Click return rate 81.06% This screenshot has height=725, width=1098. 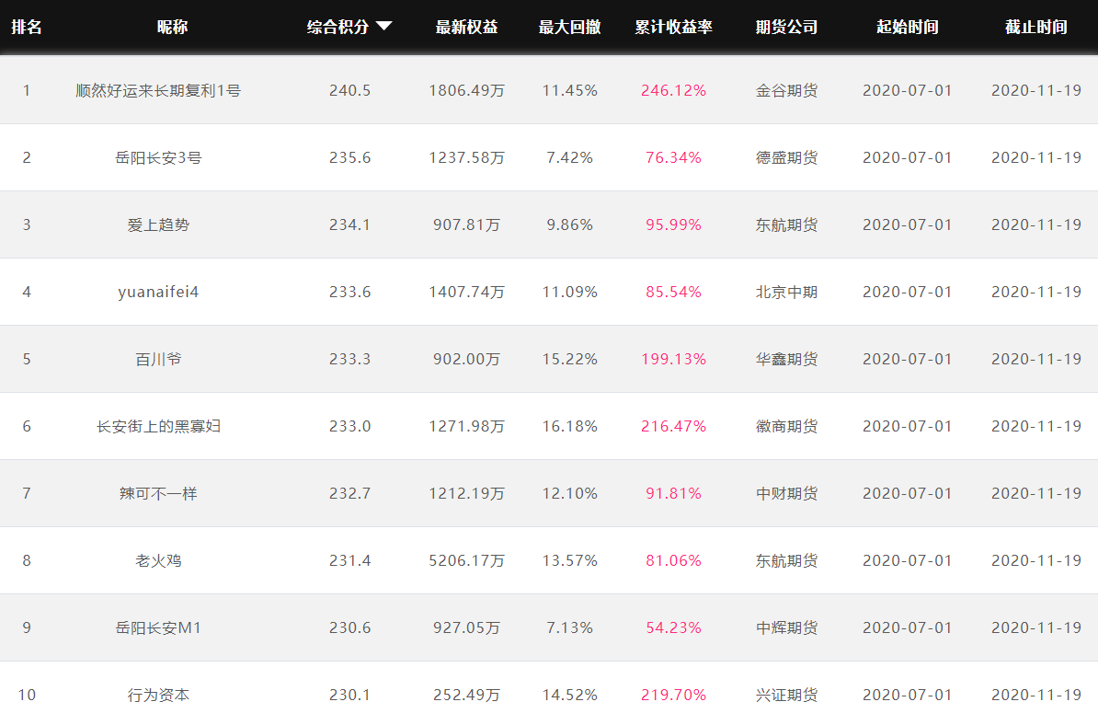[674, 560]
